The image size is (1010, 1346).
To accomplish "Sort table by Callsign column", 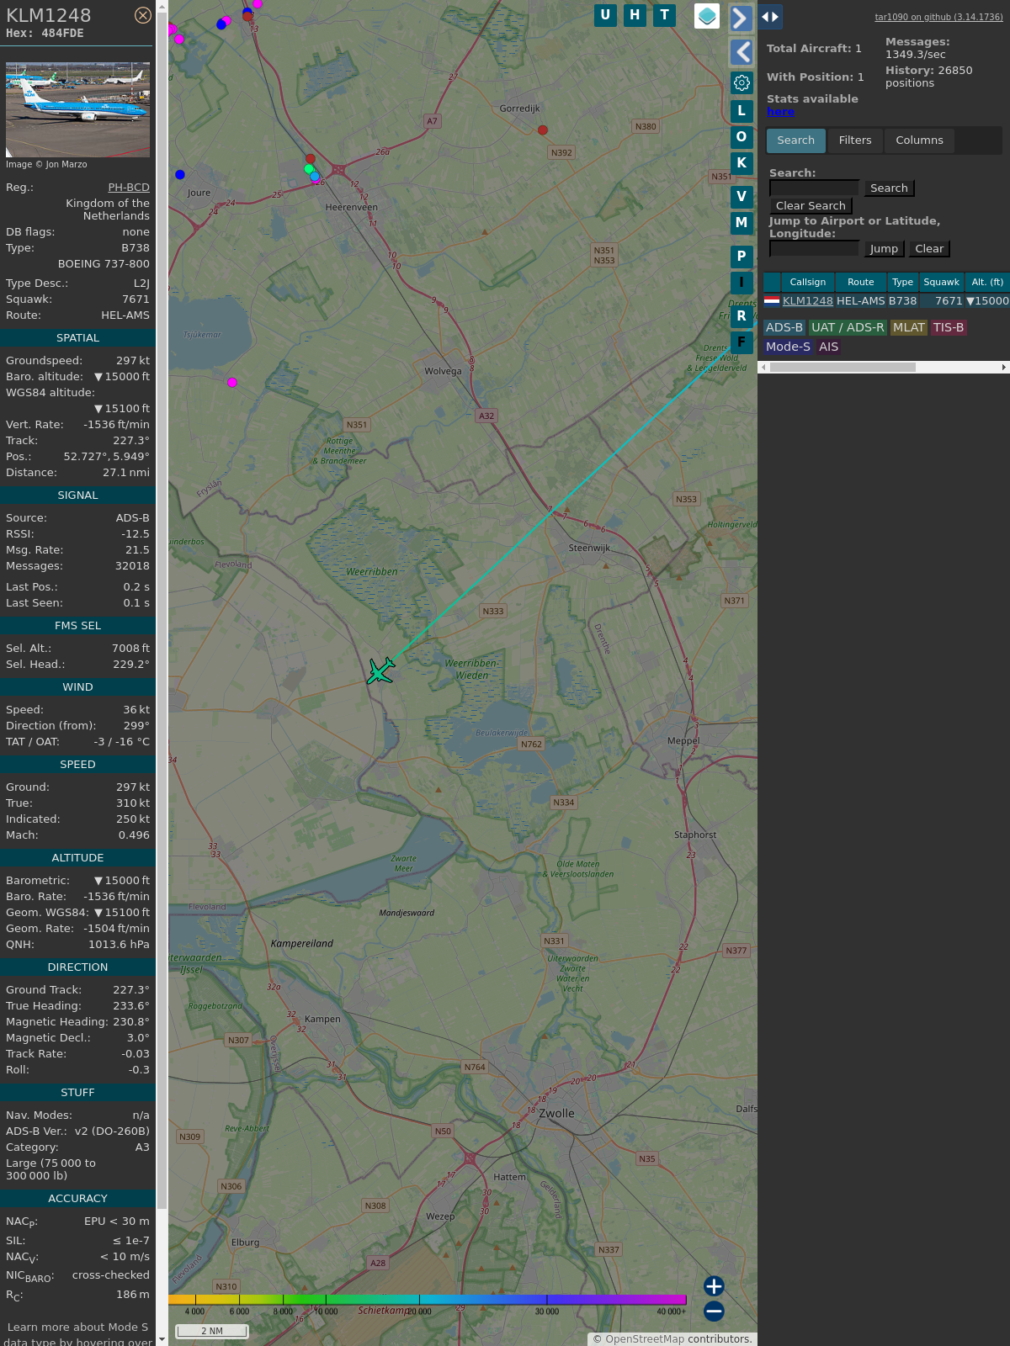I will (x=808, y=282).
